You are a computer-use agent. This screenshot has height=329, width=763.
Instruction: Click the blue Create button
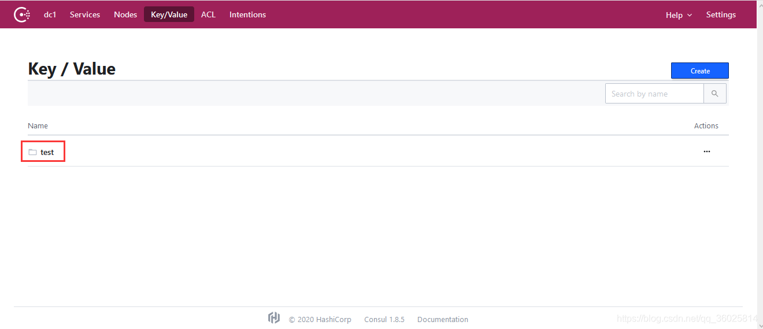click(699, 71)
